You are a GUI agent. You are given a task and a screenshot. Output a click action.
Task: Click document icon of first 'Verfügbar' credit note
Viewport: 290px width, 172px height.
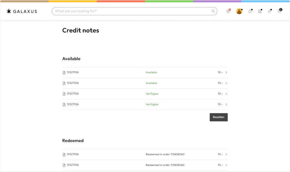[64, 94]
